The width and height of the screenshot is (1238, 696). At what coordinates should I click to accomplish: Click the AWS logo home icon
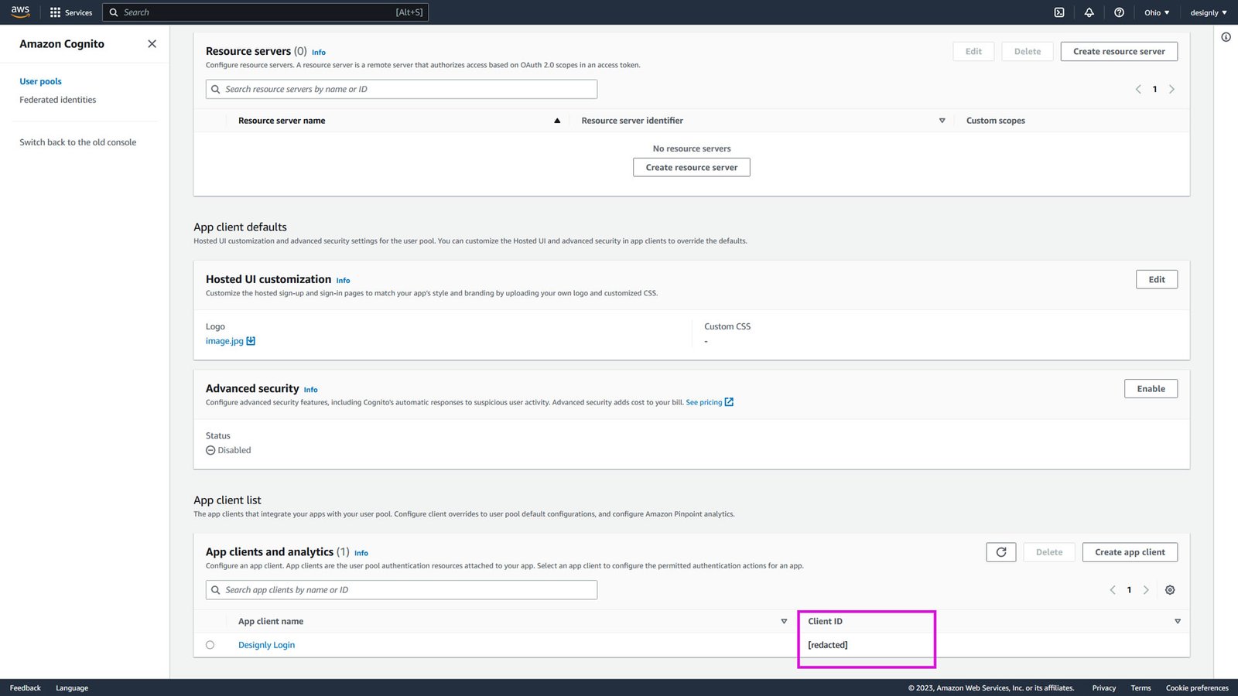20,12
